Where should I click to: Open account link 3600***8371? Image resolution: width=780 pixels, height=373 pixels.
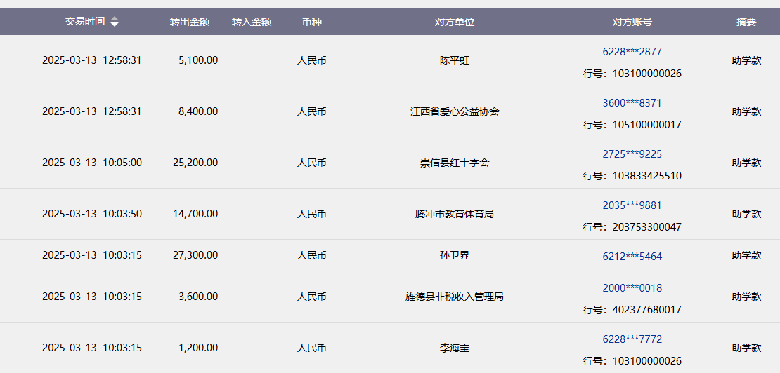632,103
